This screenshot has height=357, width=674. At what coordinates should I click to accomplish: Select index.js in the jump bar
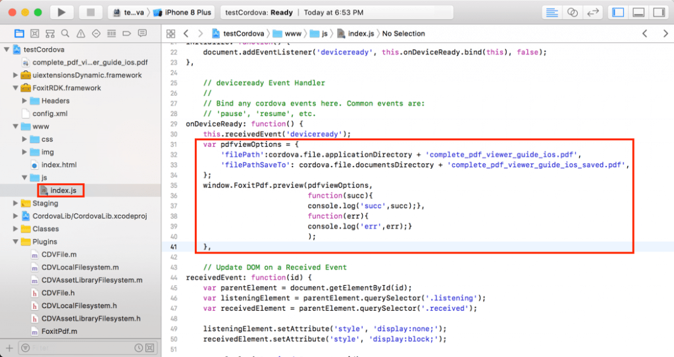click(x=355, y=34)
